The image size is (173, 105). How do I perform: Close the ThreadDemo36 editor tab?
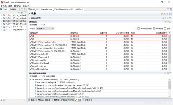click(x=82, y=9)
